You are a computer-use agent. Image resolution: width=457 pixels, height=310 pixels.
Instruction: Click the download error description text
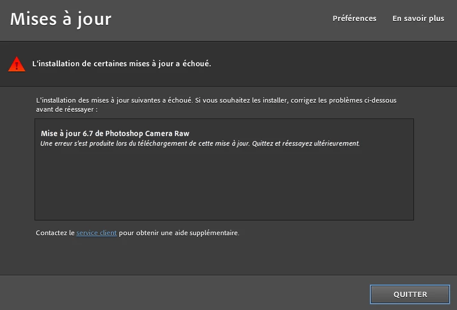(200, 143)
